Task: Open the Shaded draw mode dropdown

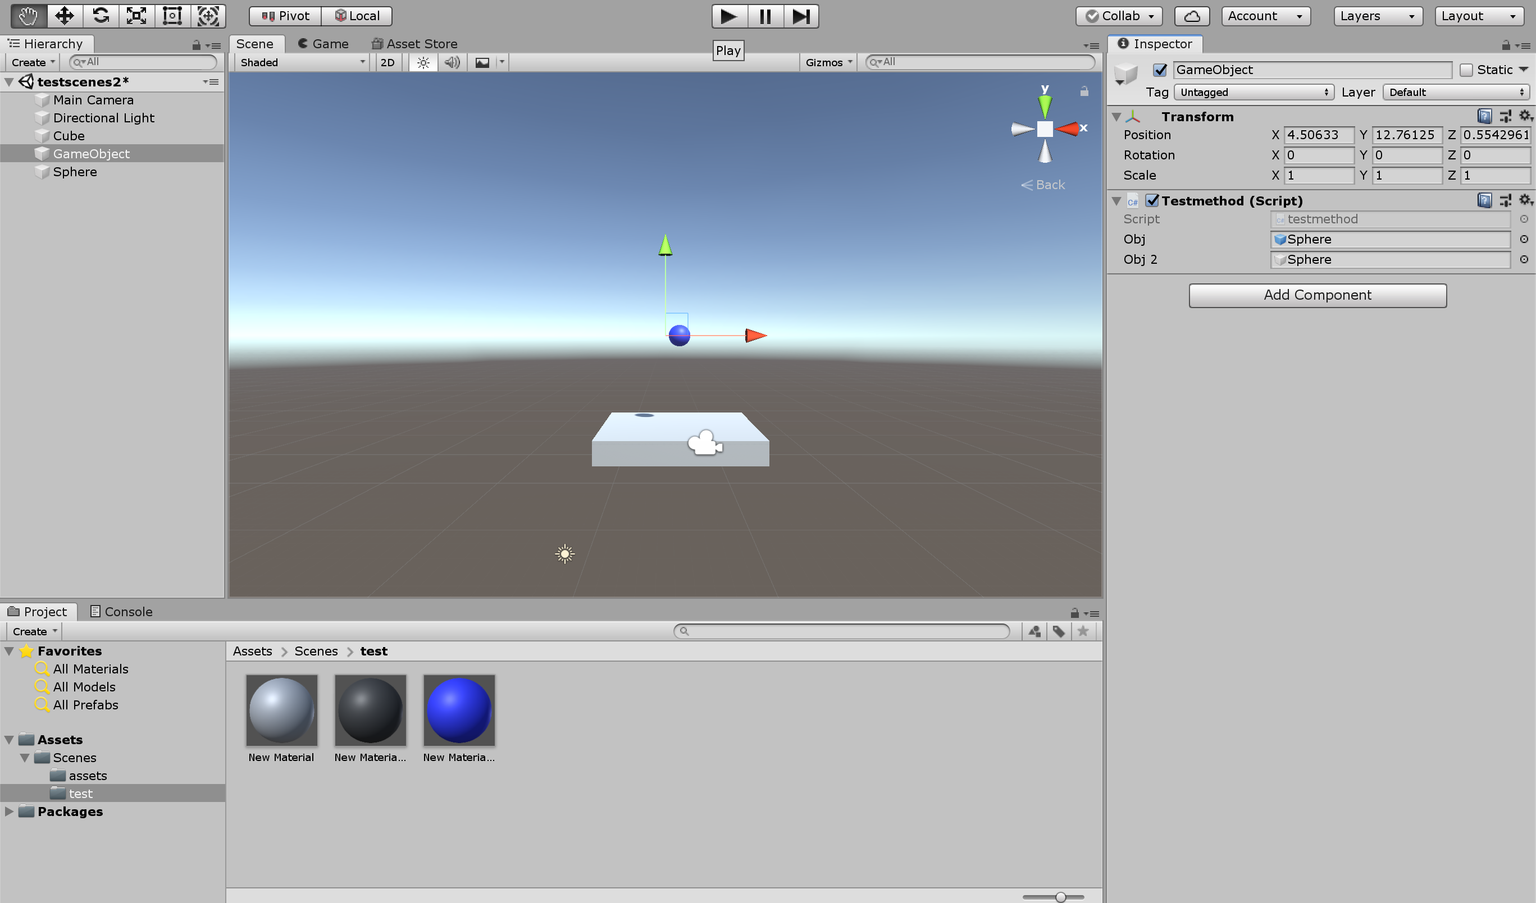Action: [302, 62]
